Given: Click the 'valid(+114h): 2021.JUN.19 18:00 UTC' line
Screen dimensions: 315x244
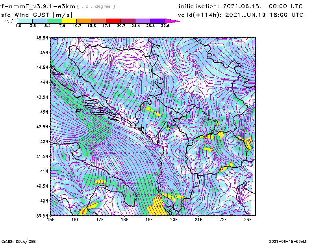Looking at the screenshot, I should [240, 15].
